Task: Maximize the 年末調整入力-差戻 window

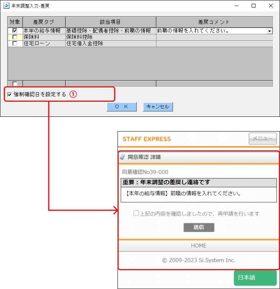Action: 254,6
